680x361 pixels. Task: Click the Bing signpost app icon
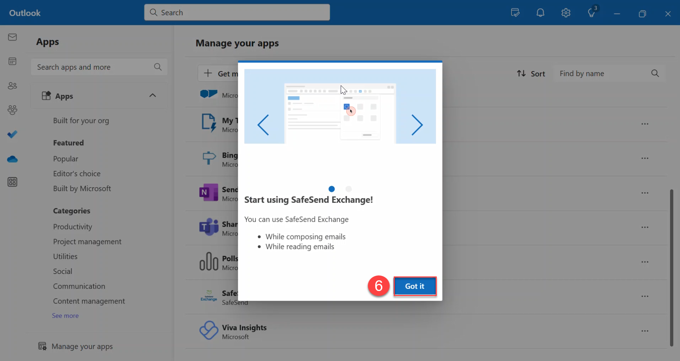209,158
